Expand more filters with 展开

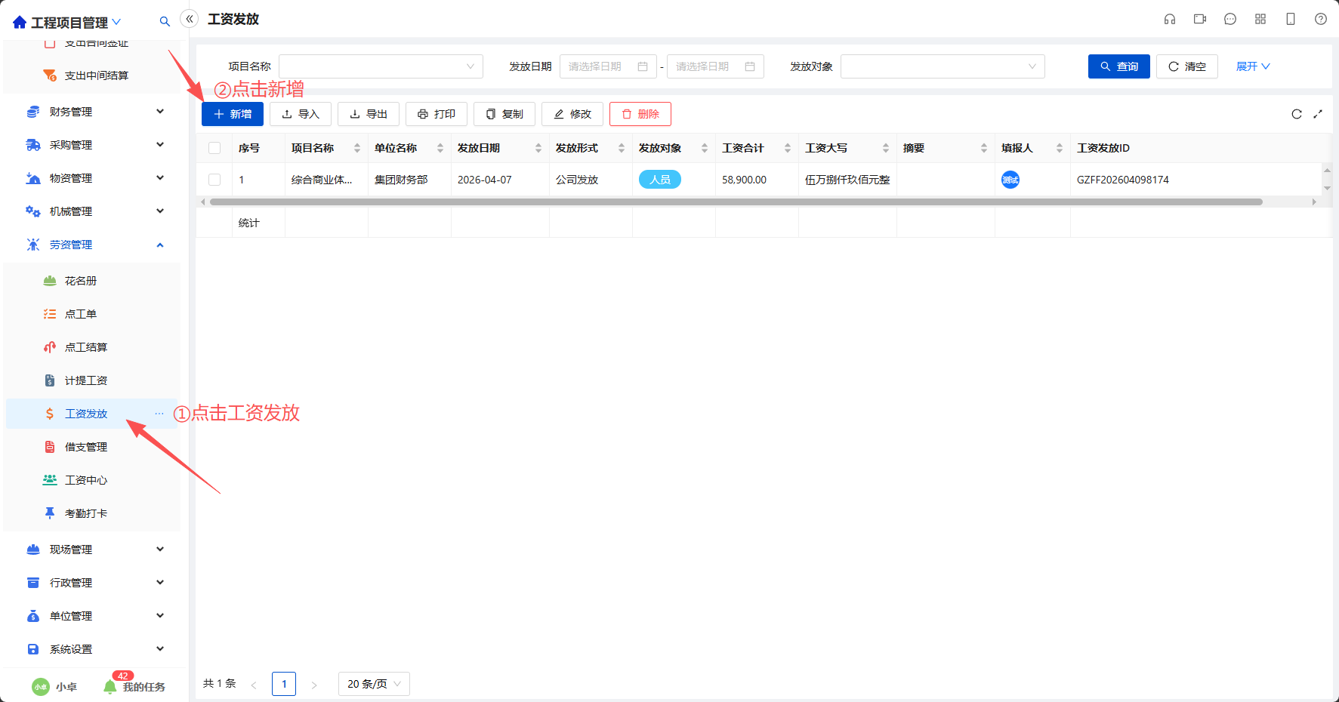coord(1253,66)
